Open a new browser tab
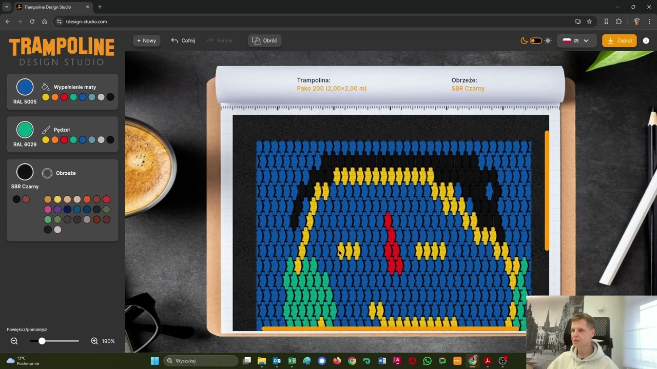Image resolution: width=657 pixels, height=369 pixels. pos(100,7)
